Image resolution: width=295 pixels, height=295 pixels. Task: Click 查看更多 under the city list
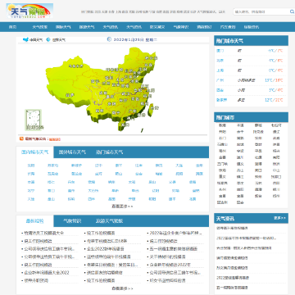(122, 206)
